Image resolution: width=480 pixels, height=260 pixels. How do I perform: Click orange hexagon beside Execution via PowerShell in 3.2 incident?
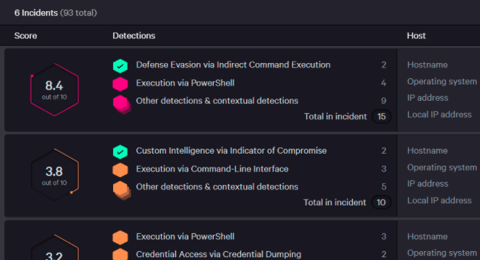pos(120,237)
